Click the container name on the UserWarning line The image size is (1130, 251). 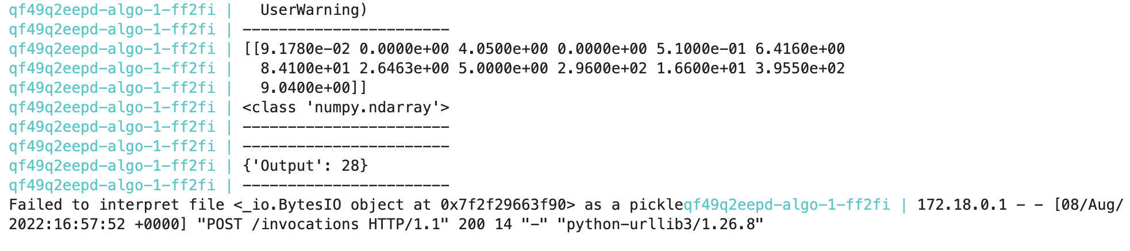pos(112,10)
